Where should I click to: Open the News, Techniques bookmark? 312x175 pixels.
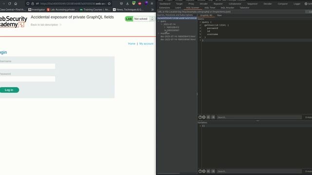point(128,10)
